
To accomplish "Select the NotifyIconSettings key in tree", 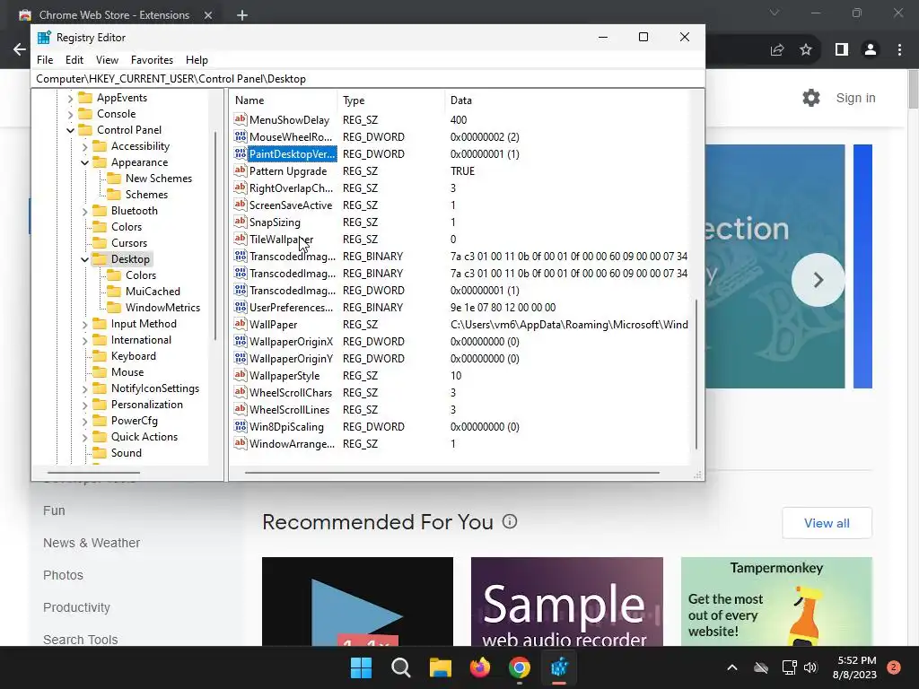I will (x=154, y=388).
